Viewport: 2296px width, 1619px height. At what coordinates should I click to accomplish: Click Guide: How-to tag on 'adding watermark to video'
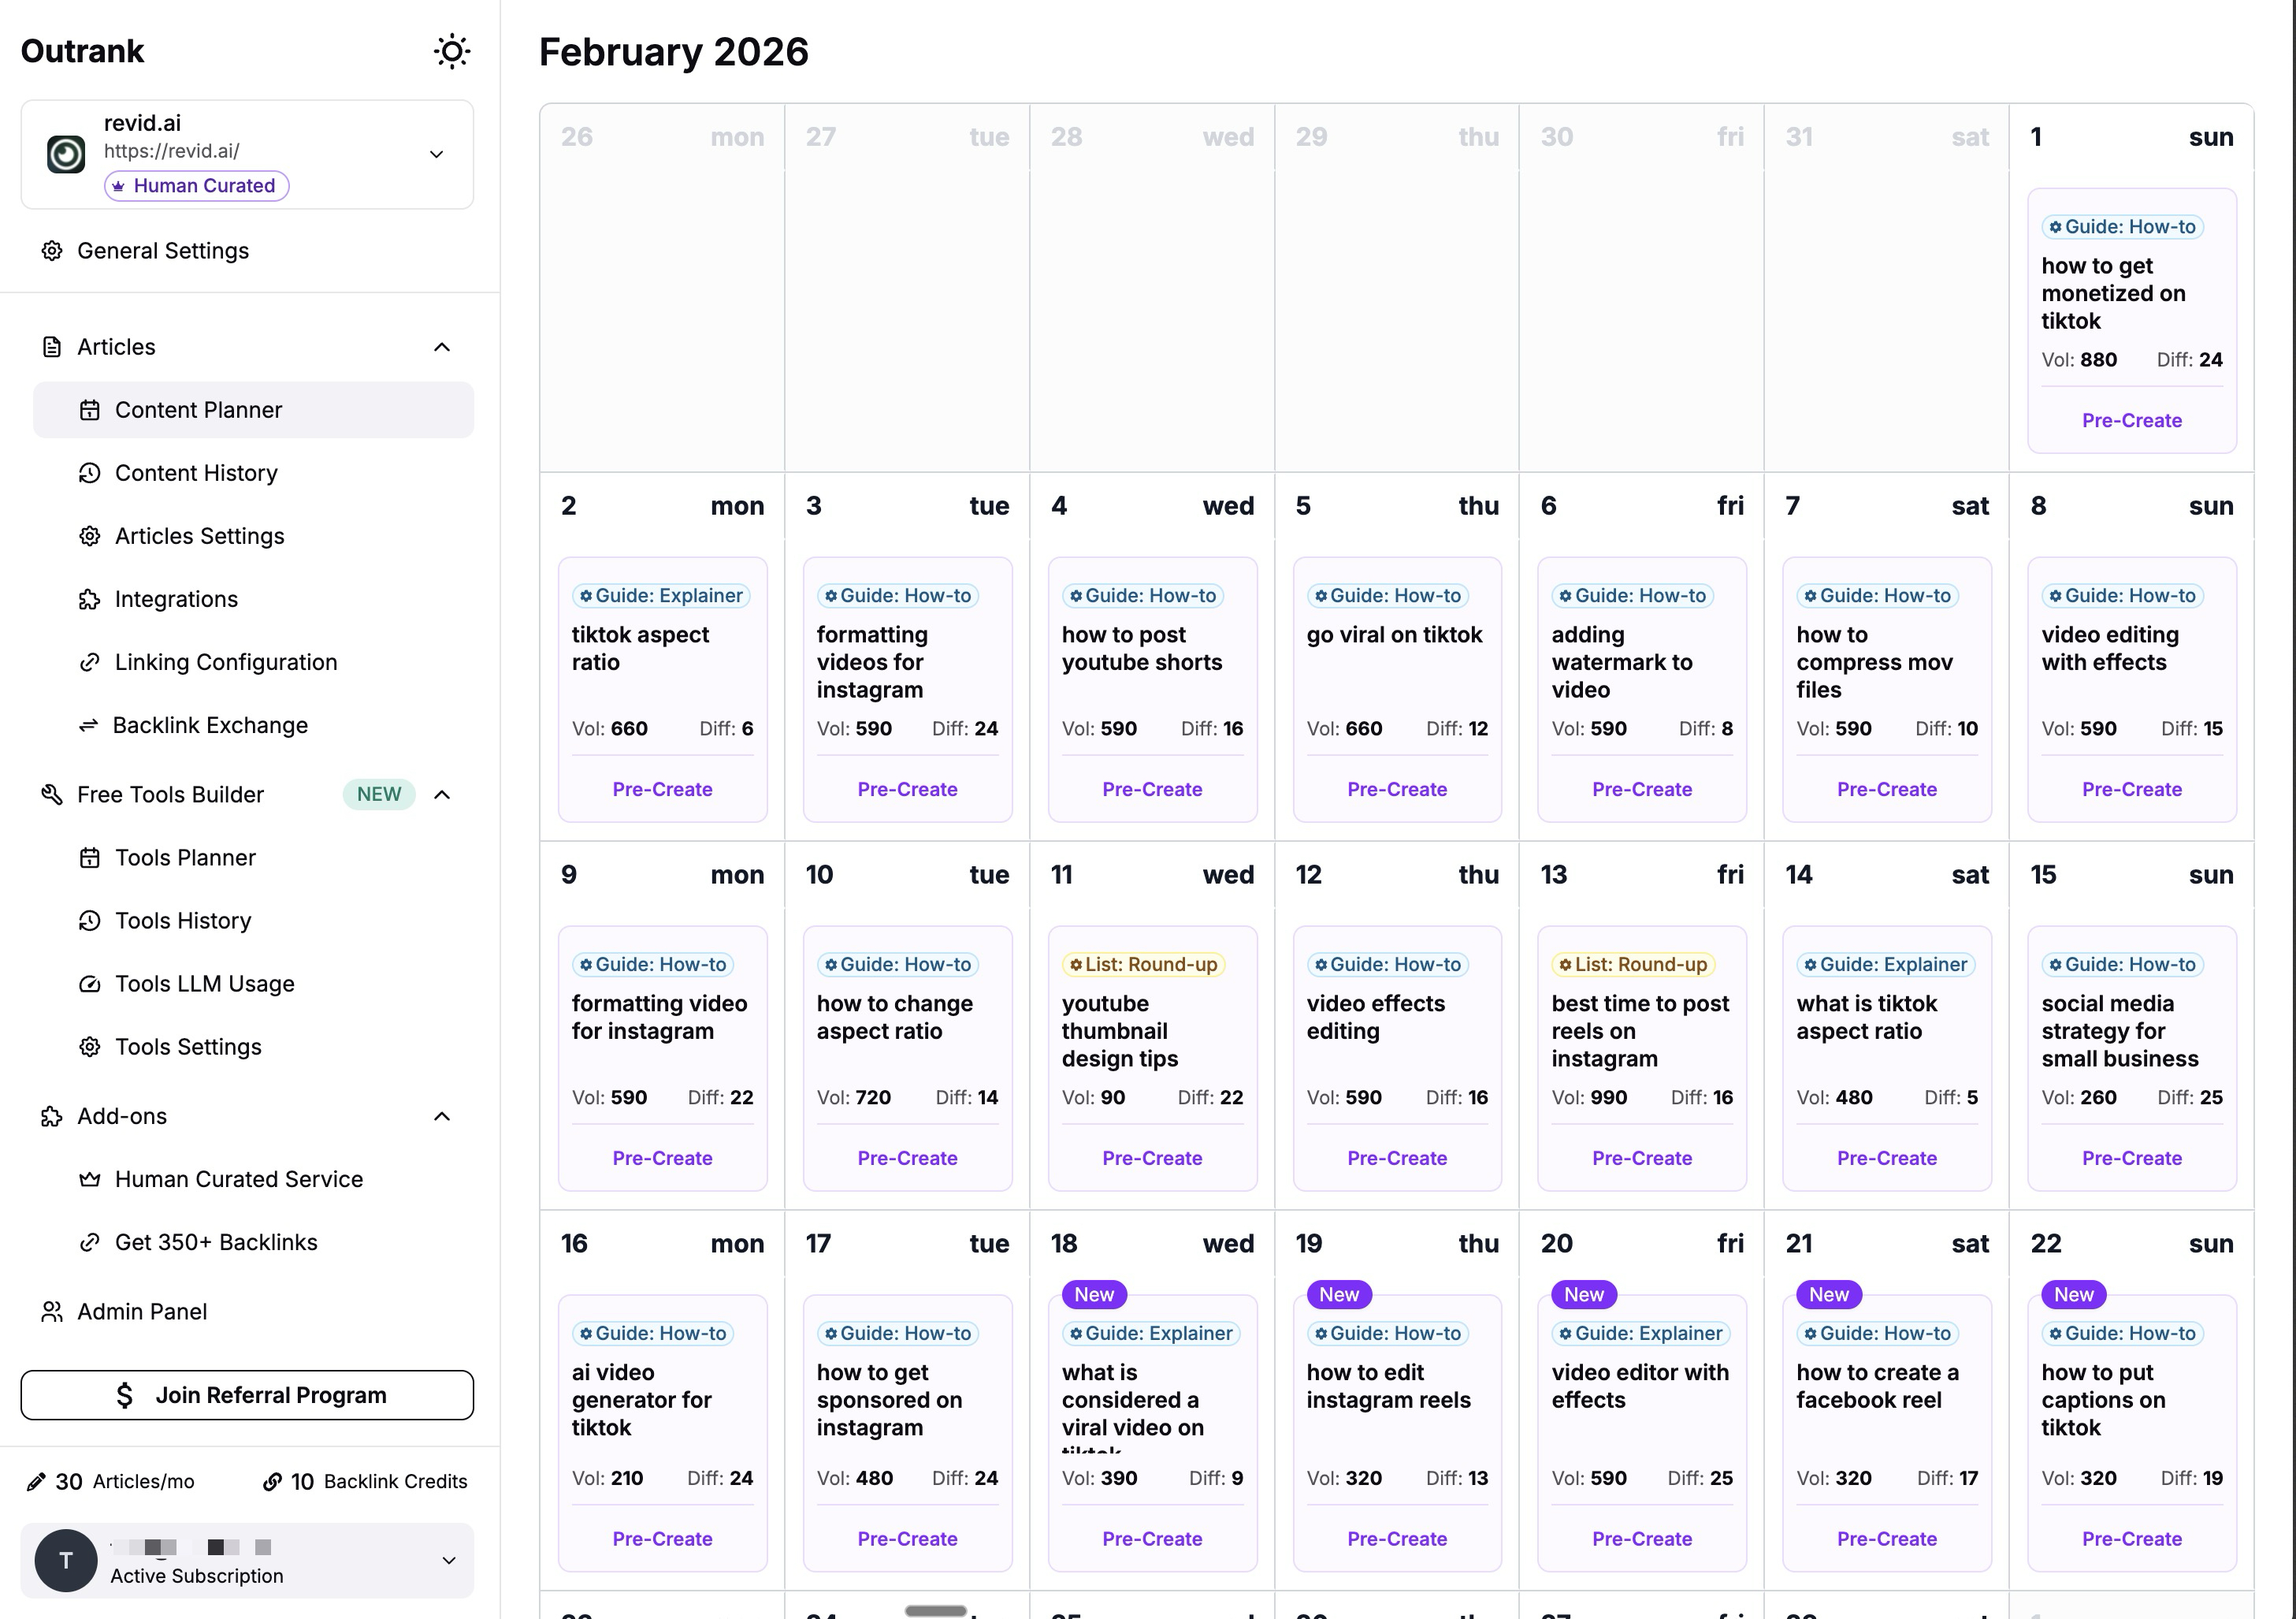click(x=1632, y=595)
